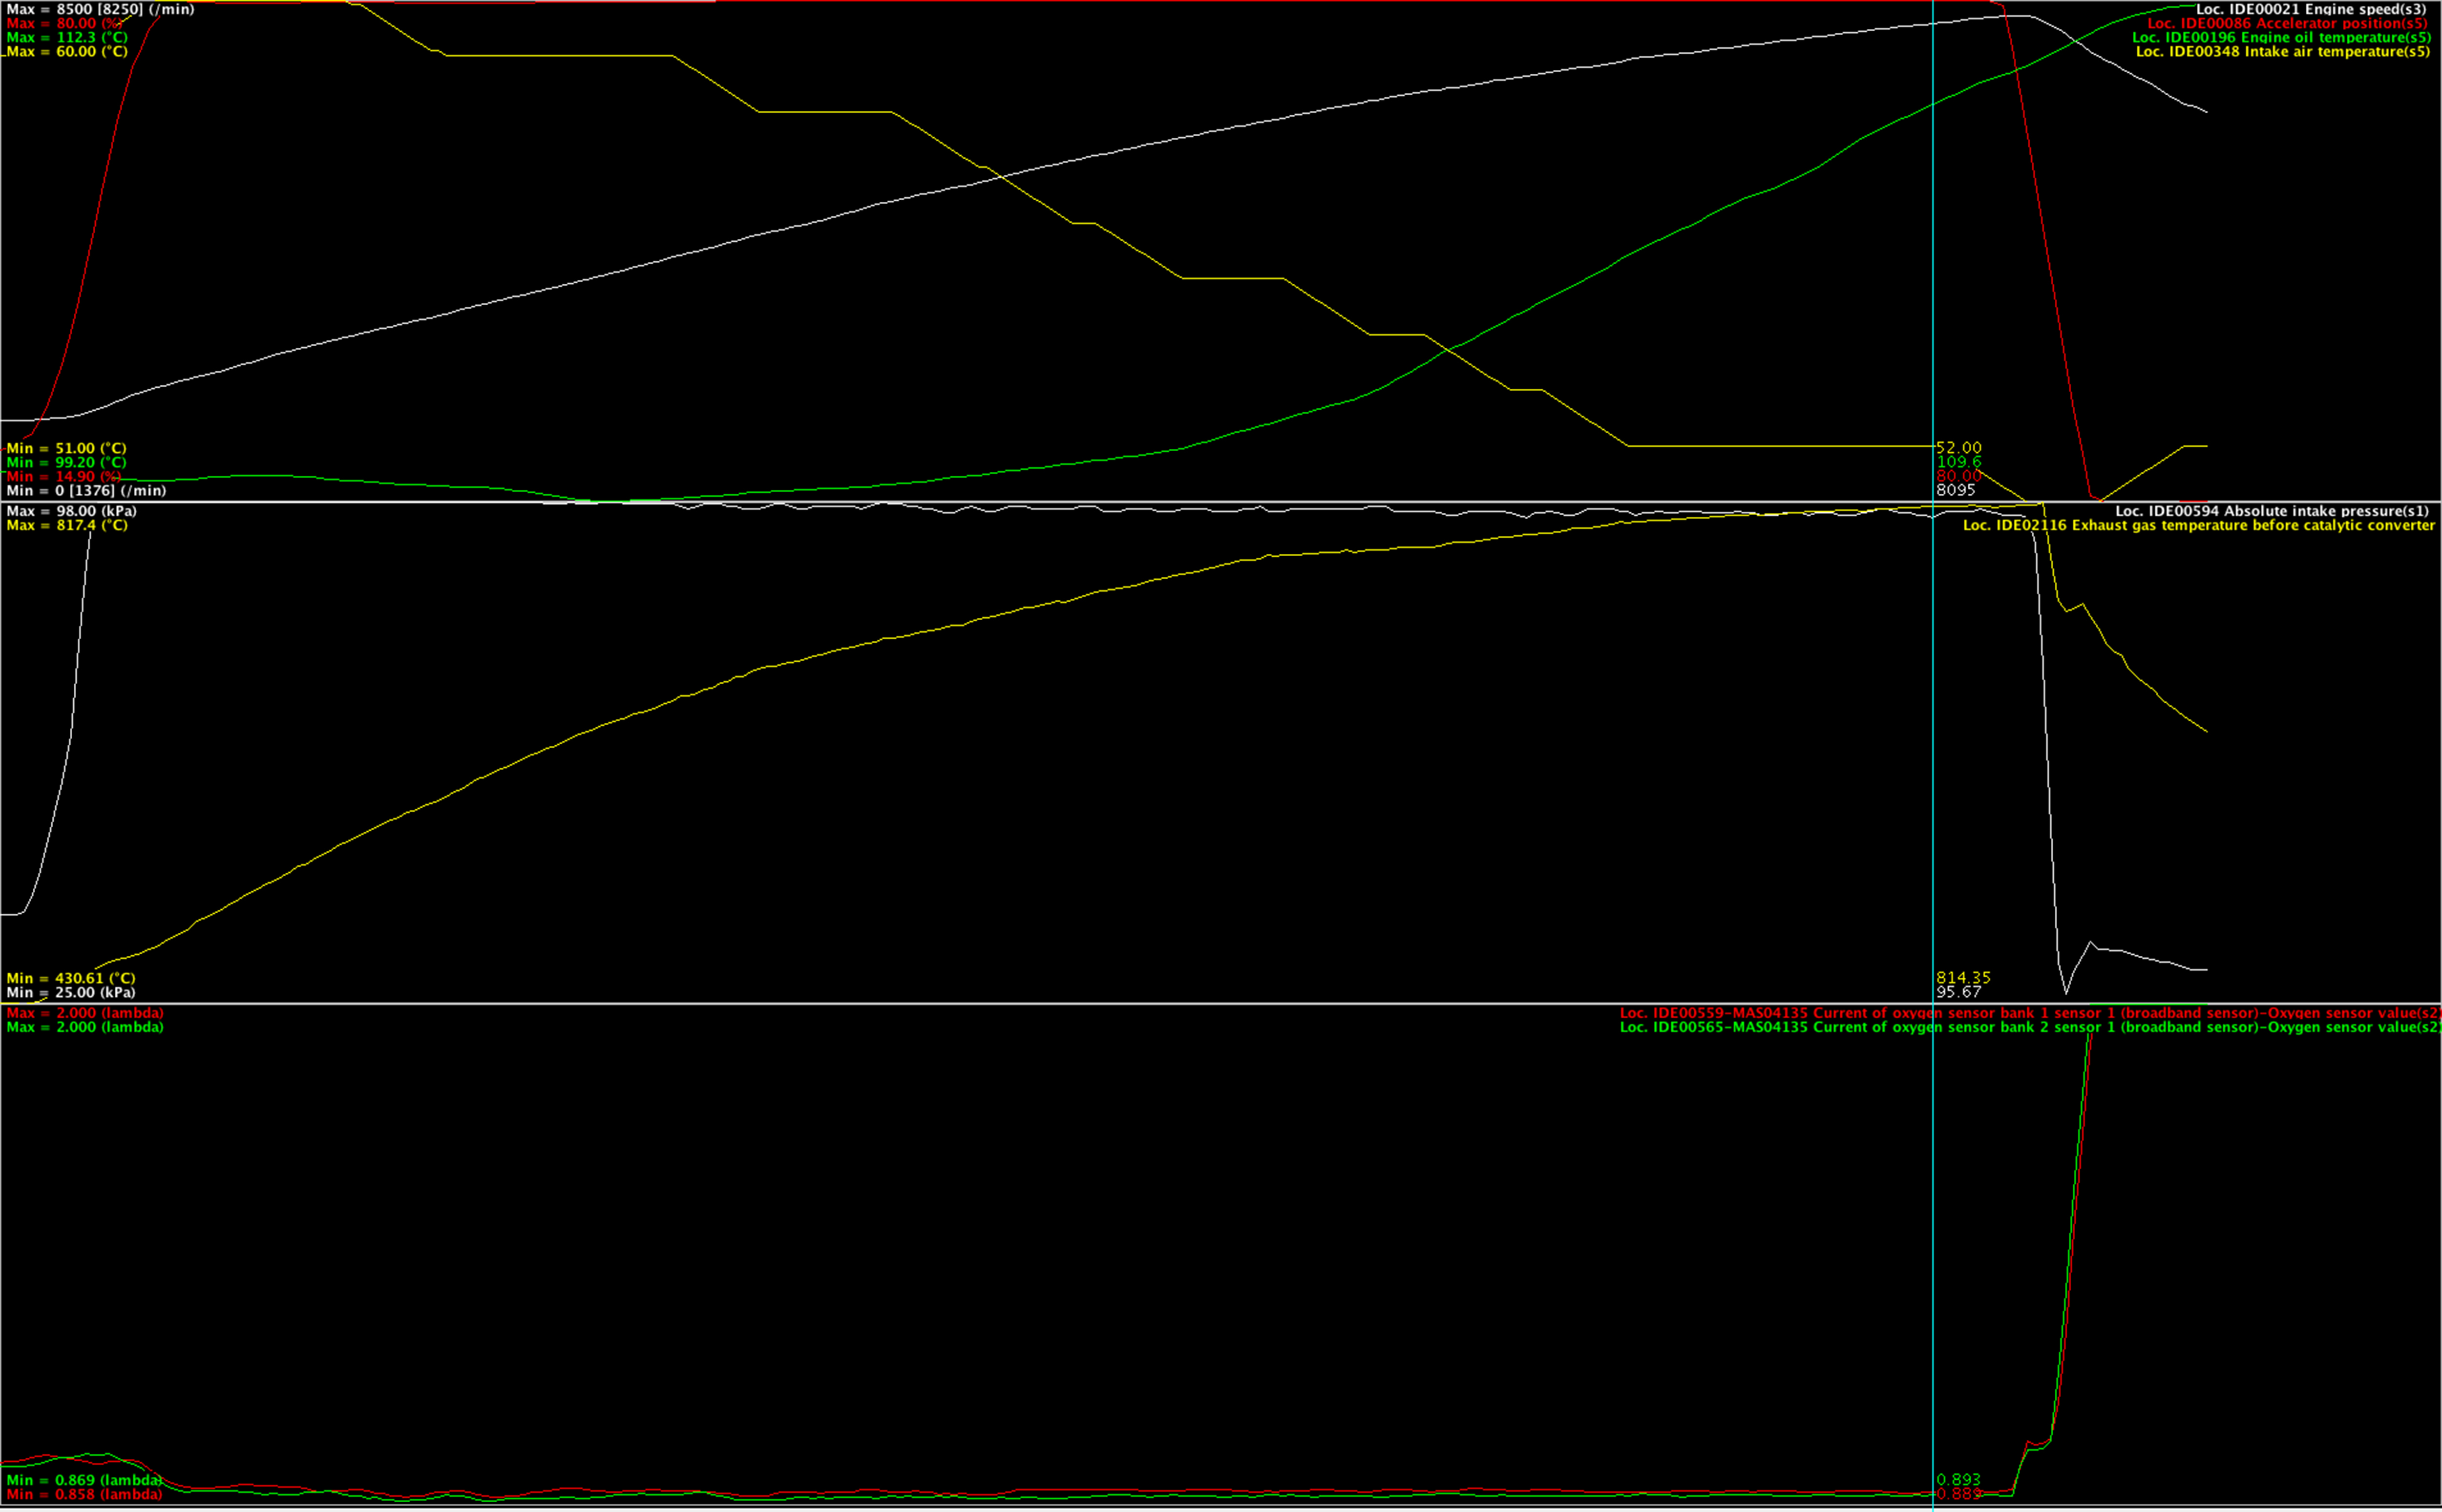
Task: Select the Intake air temperature legend entry
Action: [x=2282, y=51]
